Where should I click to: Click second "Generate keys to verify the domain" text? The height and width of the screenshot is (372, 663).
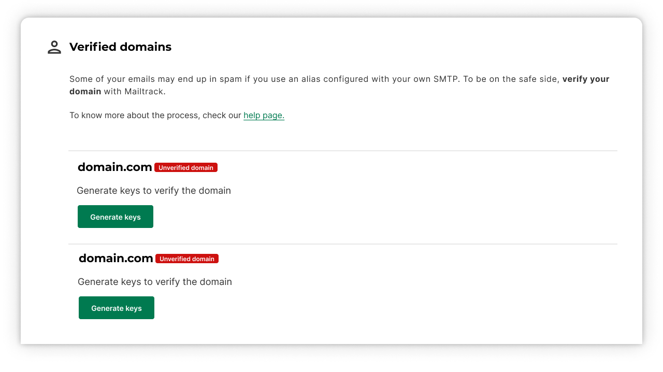pos(155,282)
